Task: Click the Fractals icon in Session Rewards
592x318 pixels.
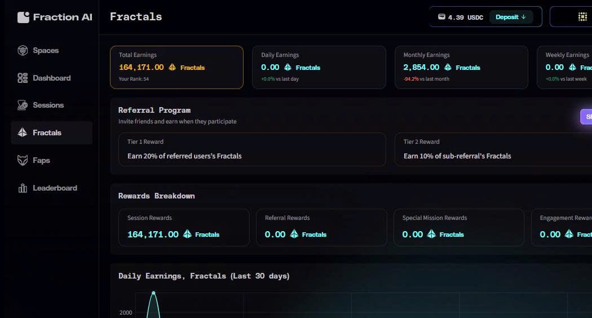Action: tap(187, 234)
